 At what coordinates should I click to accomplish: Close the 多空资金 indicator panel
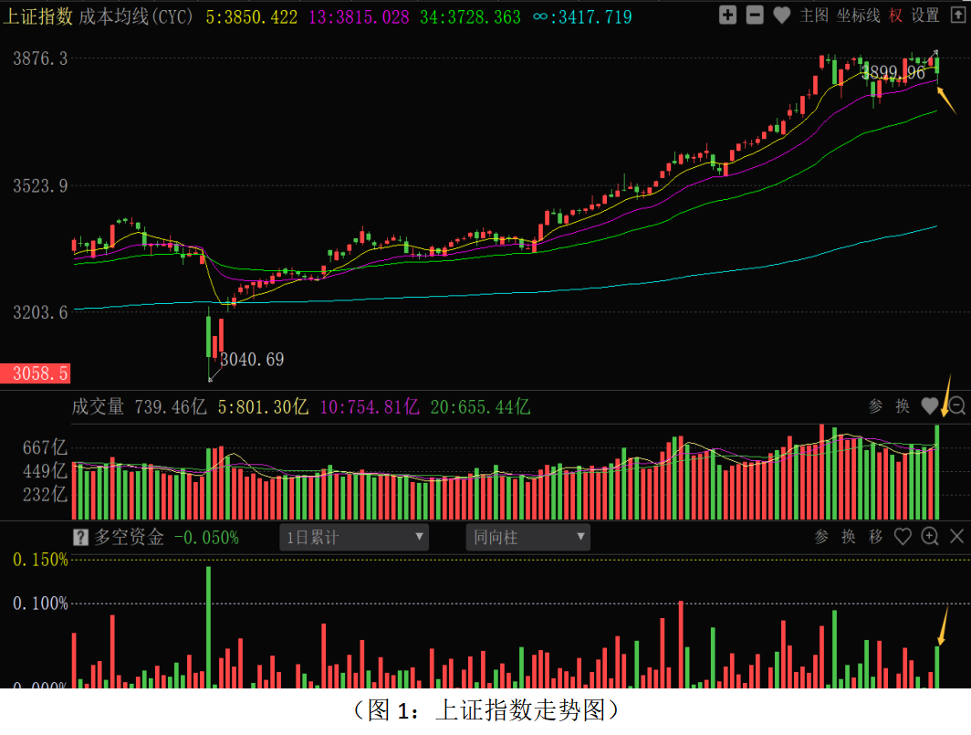click(x=956, y=537)
